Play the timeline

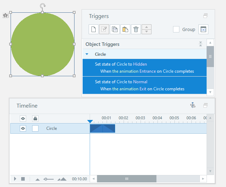coord(15,179)
